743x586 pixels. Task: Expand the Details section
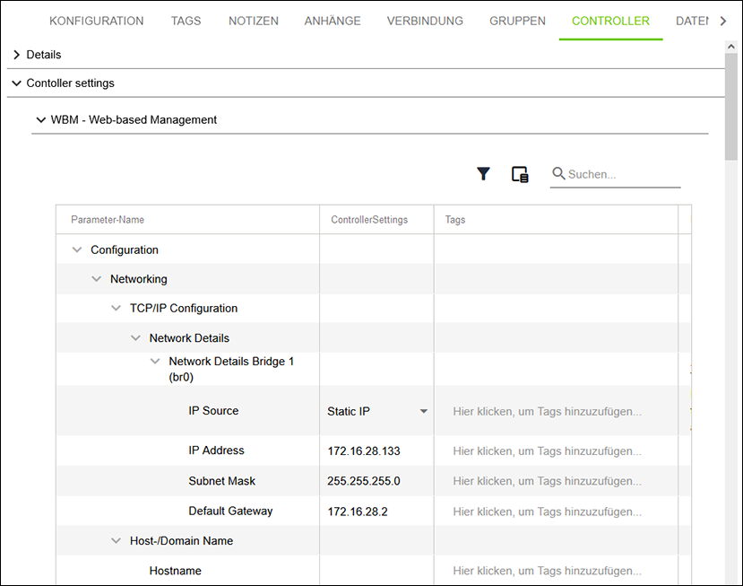pyautogui.click(x=16, y=55)
